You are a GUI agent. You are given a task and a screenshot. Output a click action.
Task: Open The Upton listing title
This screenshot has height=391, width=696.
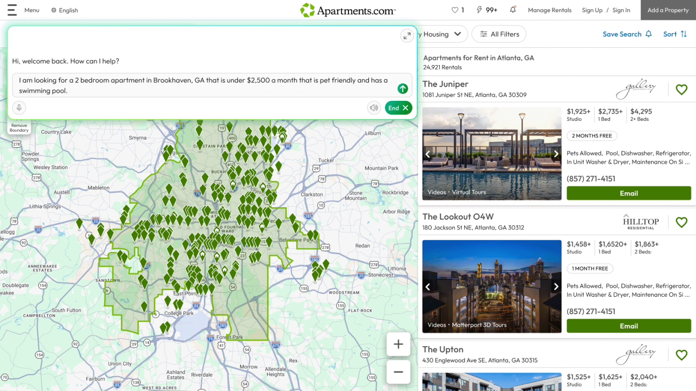pos(443,349)
